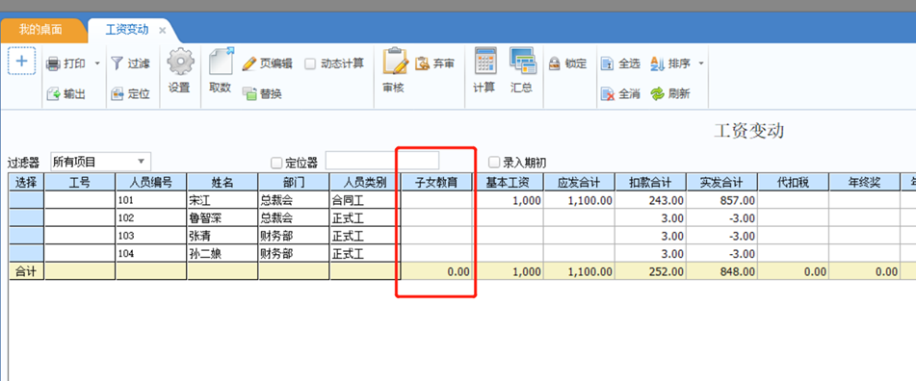The image size is (916, 381).
Task: Click the total 848.00 in 合计 row
Action: pos(722,271)
